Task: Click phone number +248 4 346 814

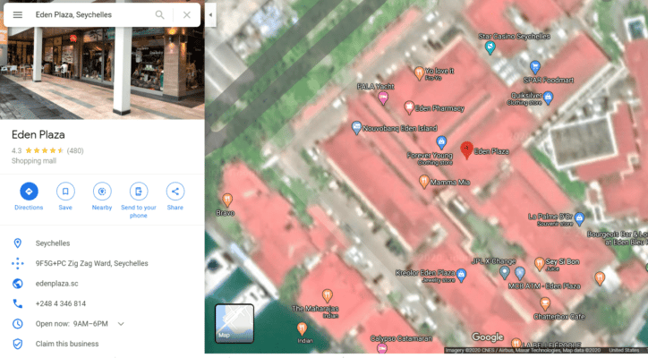Action: 61,303
